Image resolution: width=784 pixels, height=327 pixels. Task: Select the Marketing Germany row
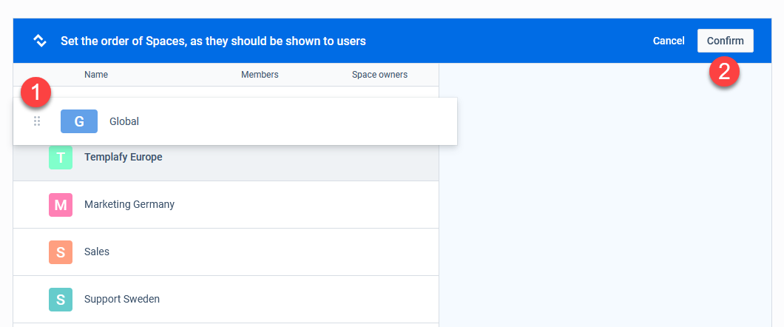[226, 204]
